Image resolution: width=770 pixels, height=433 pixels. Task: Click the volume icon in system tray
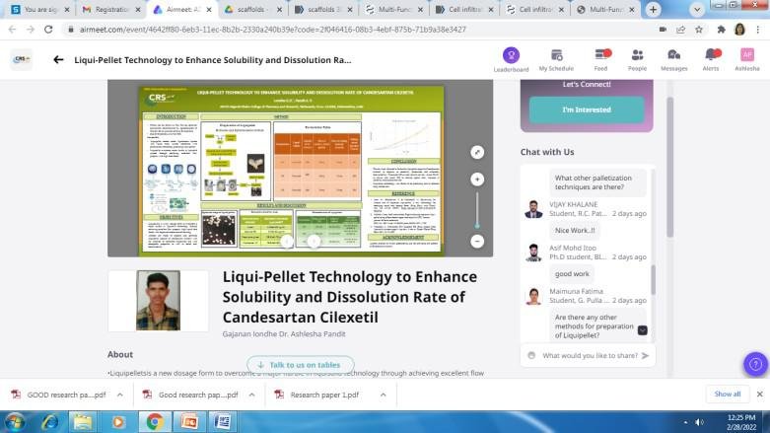coord(699,422)
